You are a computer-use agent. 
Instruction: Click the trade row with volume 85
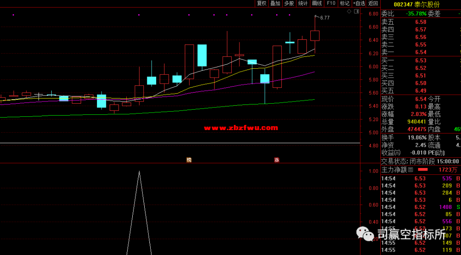point(421,214)
